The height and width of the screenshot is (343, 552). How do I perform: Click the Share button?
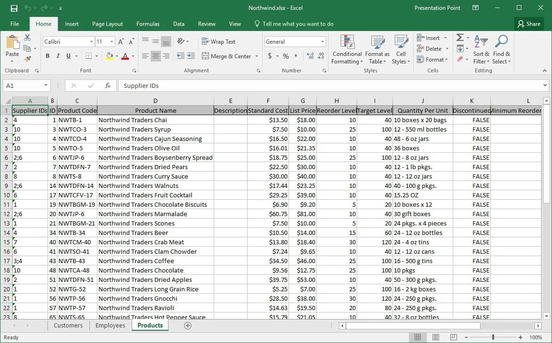pos(529,23)
